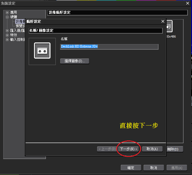Select the 設備偏好 item in the tree
The height and width of the screenshot is (175, 192).
(20, 21)
